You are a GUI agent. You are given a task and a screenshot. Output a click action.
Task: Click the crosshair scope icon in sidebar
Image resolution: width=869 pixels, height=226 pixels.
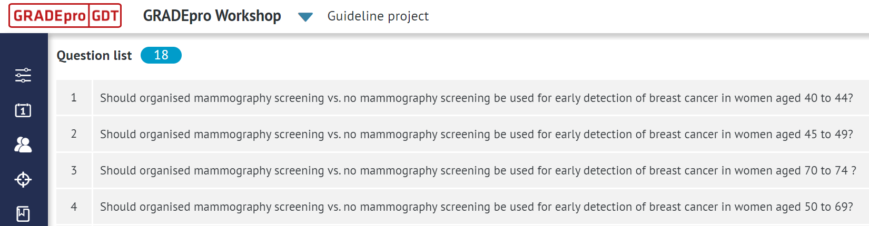click(23, 180)
